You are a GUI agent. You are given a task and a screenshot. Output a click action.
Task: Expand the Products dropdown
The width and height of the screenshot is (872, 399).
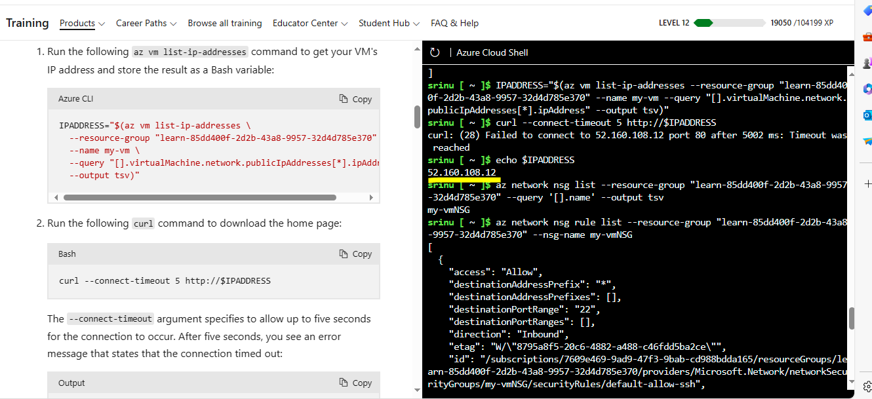pos(82,23)
